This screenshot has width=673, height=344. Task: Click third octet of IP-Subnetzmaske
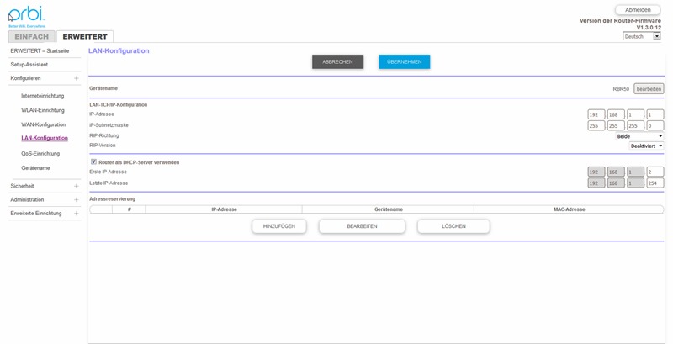[636, 125]
